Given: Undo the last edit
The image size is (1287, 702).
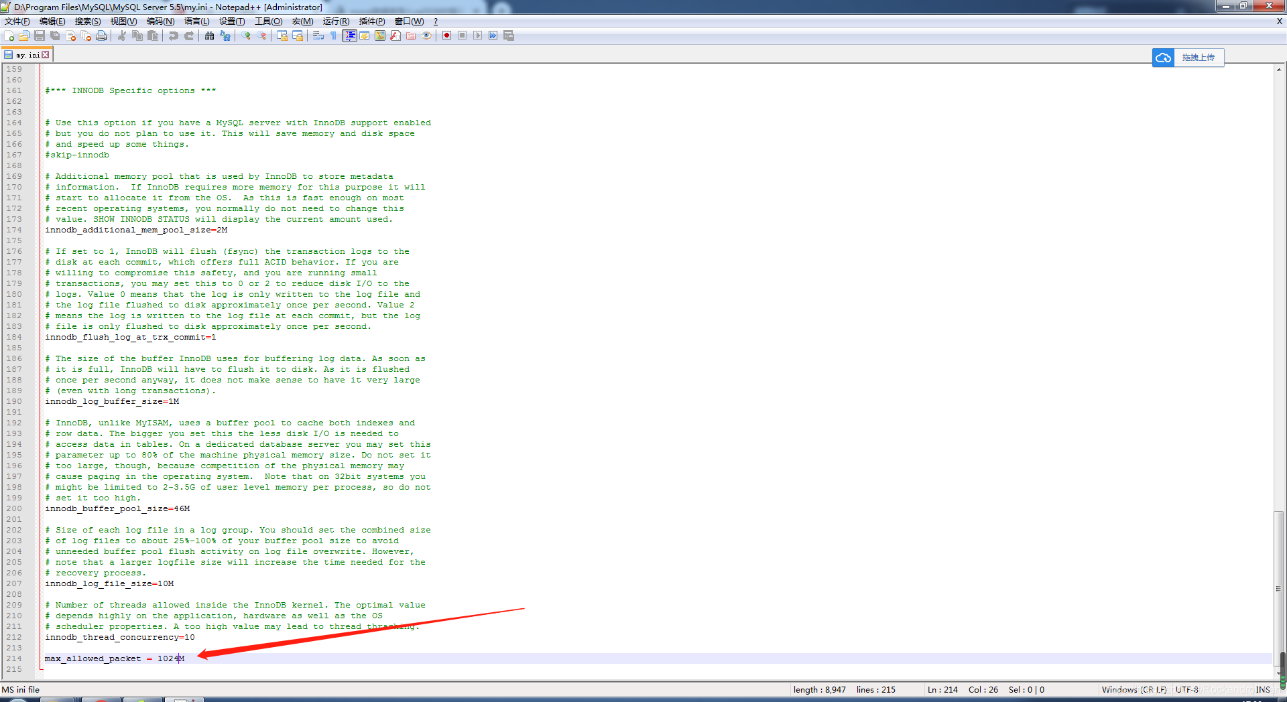Looking at the screenshot, I should 174,36.
